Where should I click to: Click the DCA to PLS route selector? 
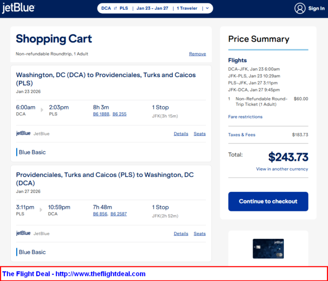point(114,8)
